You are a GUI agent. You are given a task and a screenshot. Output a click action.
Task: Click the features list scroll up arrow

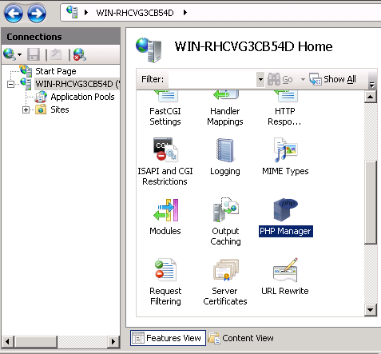pos(371,97)
